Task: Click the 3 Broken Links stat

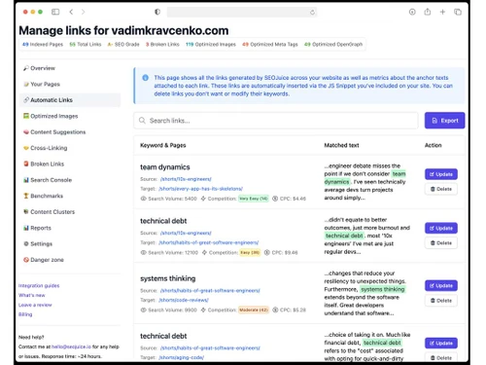Action: [x=162, y=44]
